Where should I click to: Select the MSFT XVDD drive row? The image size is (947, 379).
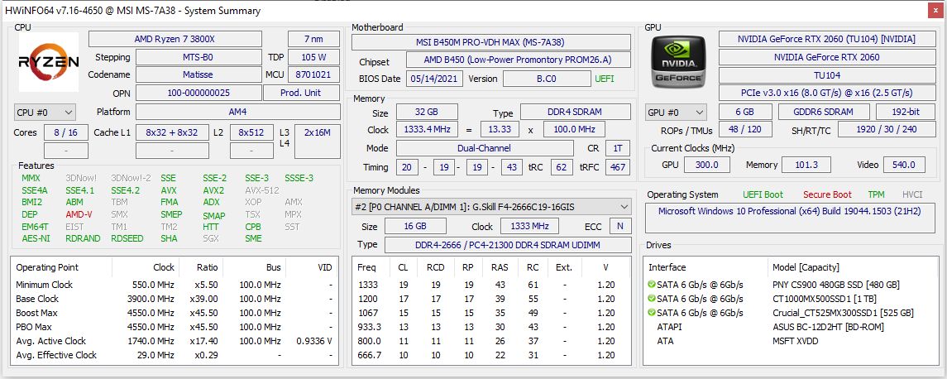click(x=791, y=341)
